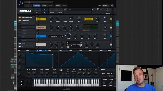Open the Hyper module dropdown

(x=41, y=19)
